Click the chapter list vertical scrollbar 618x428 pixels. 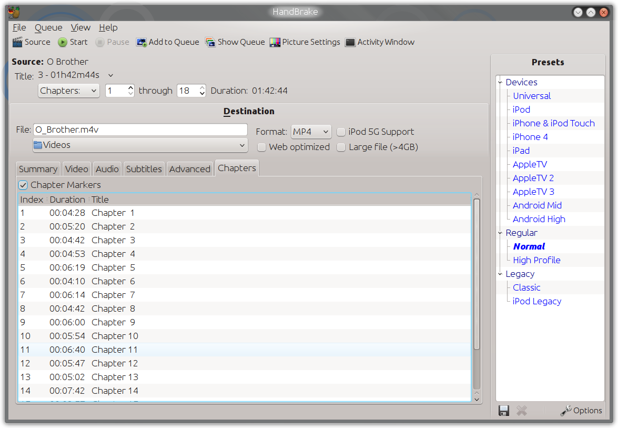477,274
